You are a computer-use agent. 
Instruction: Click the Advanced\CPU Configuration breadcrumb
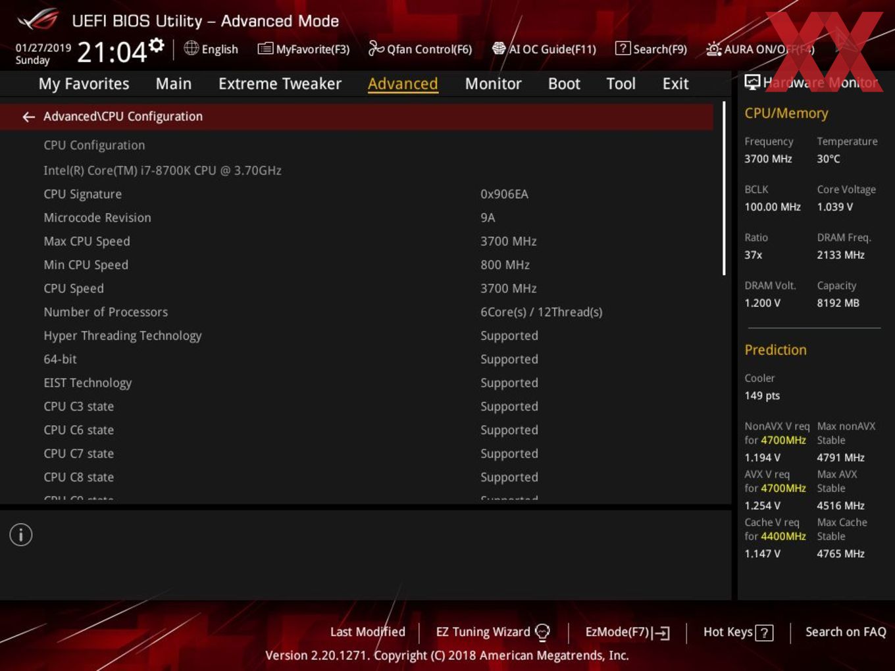click(x=123, y=116)
